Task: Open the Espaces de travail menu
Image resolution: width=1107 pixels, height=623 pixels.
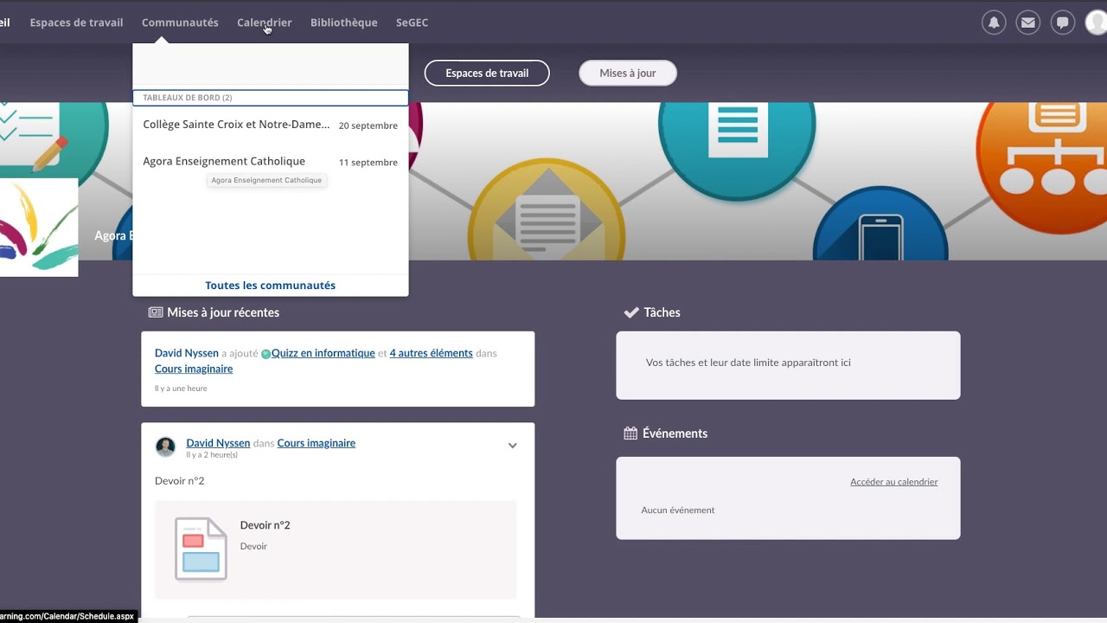Action: tap(76, 22)
